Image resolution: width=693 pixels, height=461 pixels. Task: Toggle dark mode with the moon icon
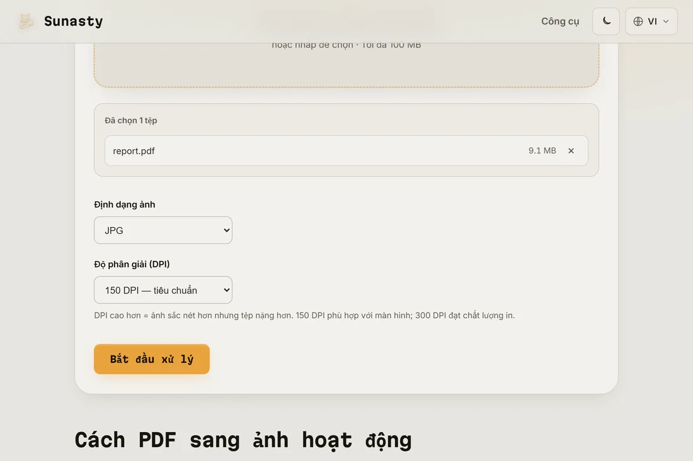click(606, 21)
